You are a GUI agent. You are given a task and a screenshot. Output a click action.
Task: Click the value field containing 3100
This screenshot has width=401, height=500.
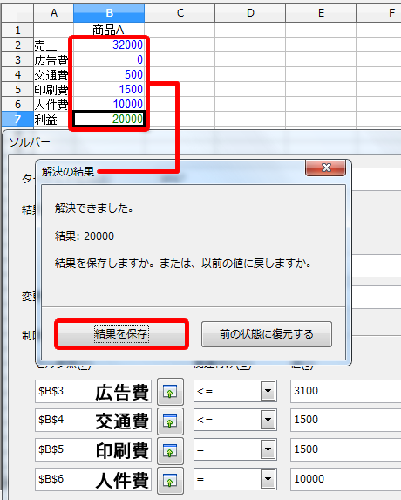point(345,391)
